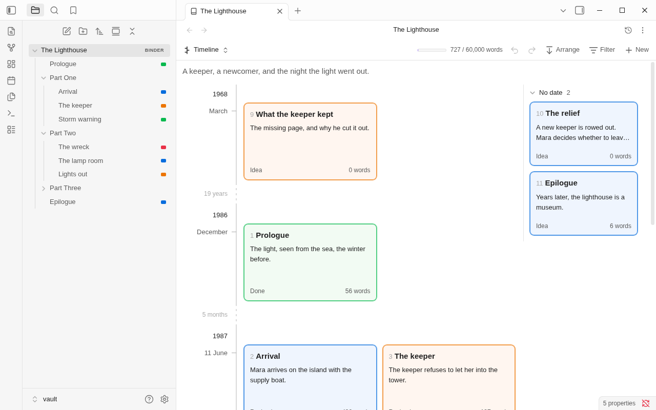
Task: Collapse The Lighthouse binder folder
Action: pyautogui.click(x=35, y=50)
